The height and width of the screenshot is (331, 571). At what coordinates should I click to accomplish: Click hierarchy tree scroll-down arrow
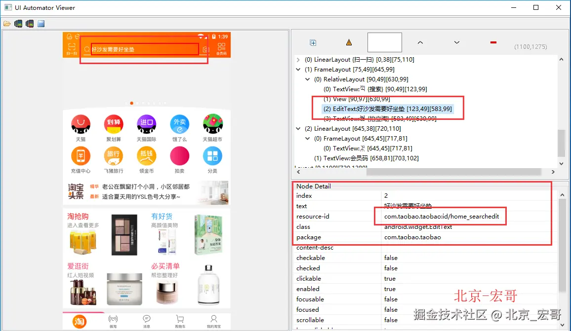[x=561, y=164]
